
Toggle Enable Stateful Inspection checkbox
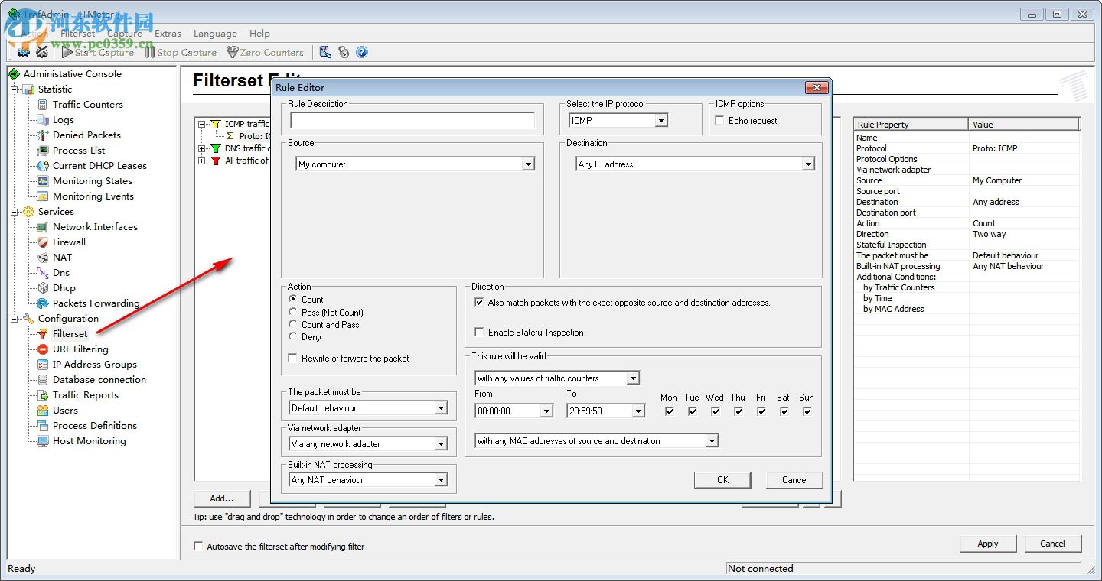click(x=479, y=333)
